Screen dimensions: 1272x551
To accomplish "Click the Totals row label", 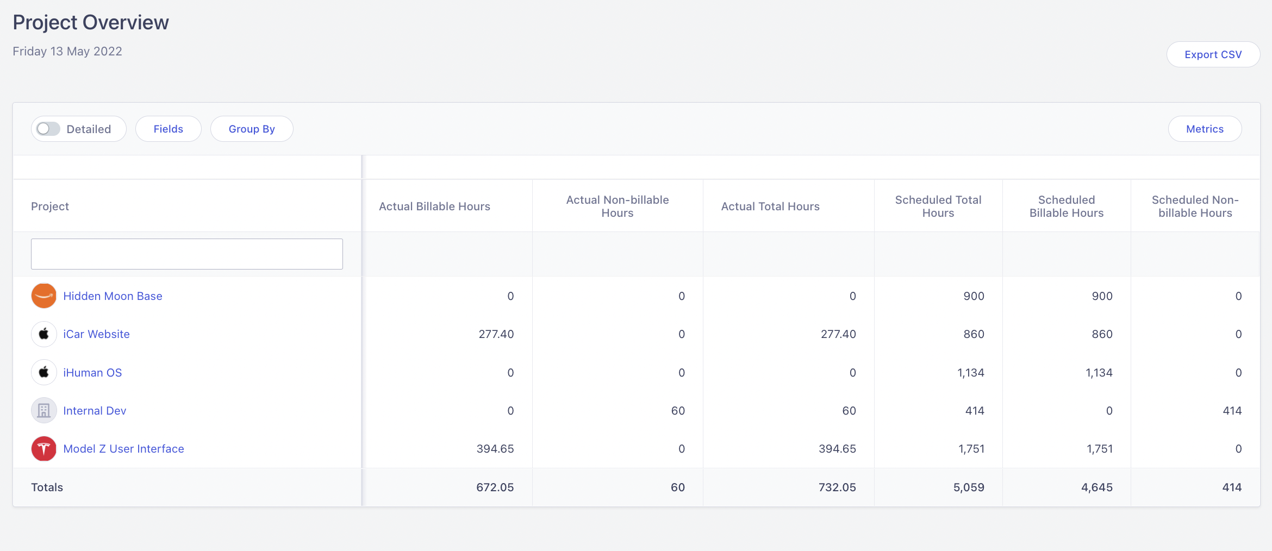I will click(x=47, y=487).
